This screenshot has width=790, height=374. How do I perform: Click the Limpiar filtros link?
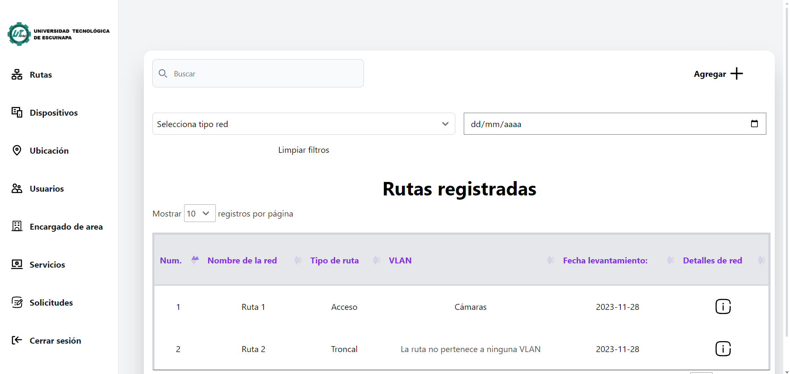[303, 150]
